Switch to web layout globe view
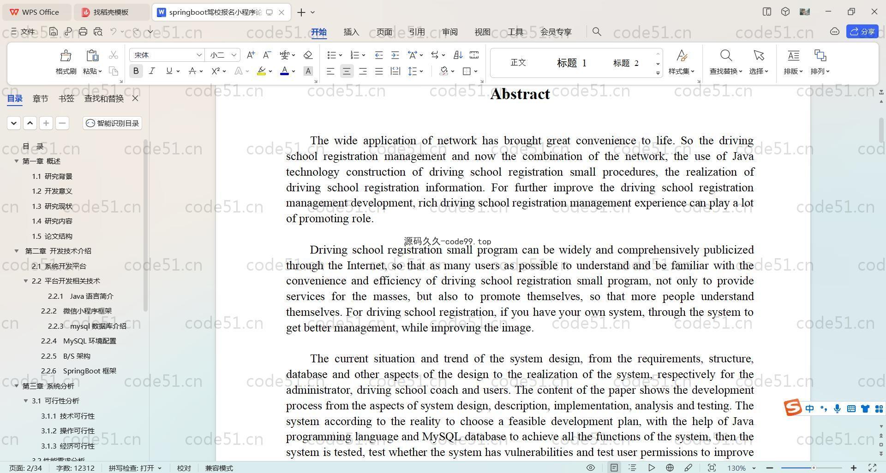 670,467
